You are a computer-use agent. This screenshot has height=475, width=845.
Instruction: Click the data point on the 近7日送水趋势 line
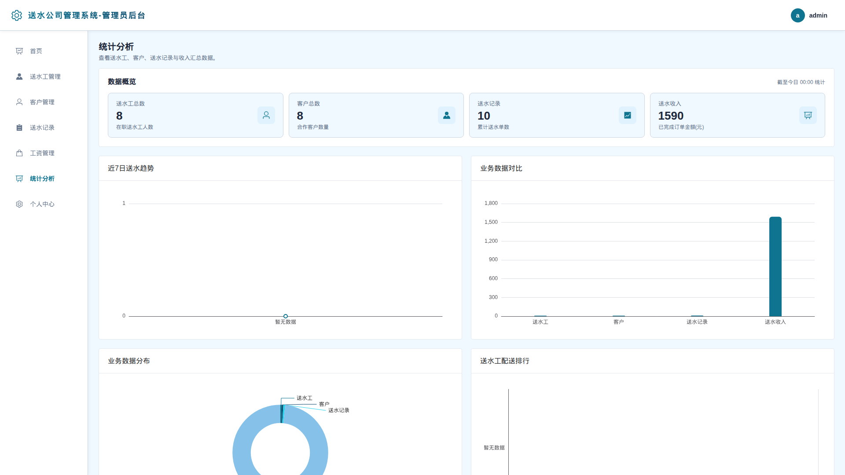[286, 316]
